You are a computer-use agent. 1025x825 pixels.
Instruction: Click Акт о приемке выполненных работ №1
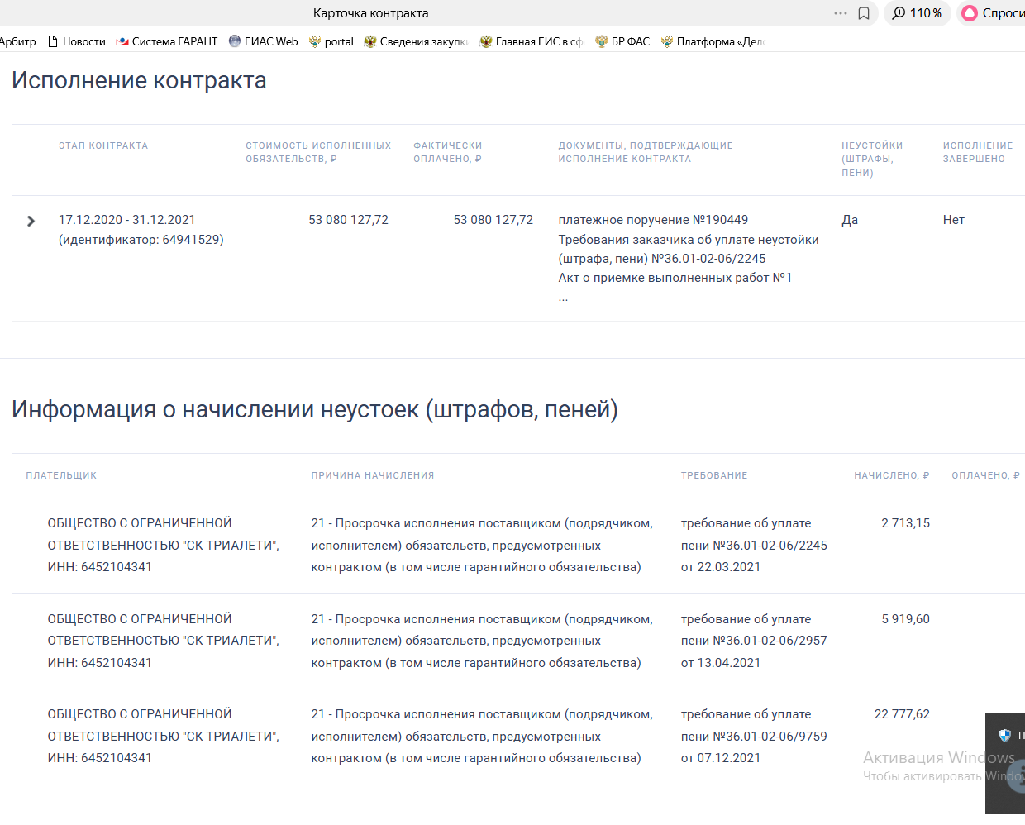[x=675, y=278]
